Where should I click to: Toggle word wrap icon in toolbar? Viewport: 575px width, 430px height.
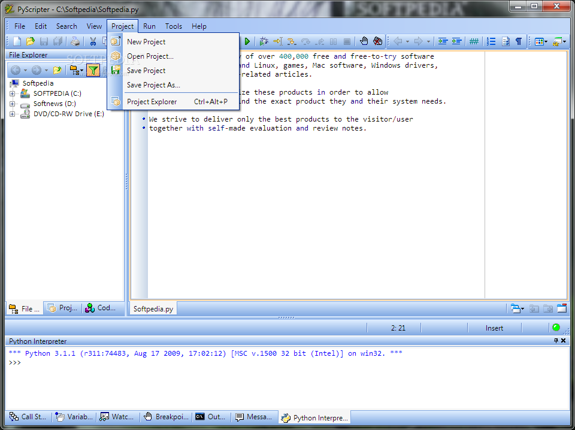click(506, 41)
